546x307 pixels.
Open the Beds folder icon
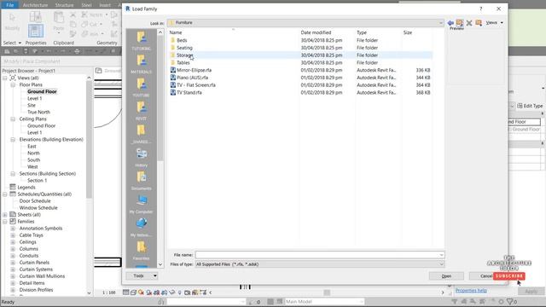click(x=172, y=40)
